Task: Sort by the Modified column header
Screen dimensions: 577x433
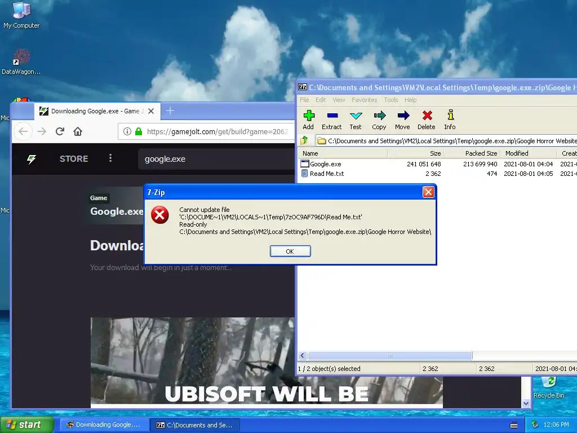Action: (x=528, y=153)
